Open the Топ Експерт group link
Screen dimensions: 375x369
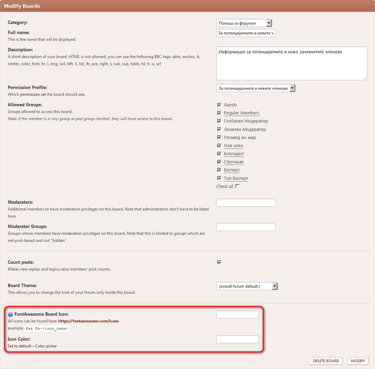[236, 178]
